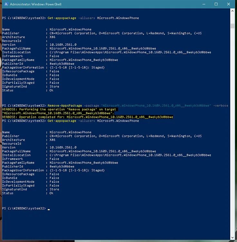Click the second 'Get-appxpackage' command text
Image resolution: width=237 pixels, height=242 pixels.
tap(62, 121)
